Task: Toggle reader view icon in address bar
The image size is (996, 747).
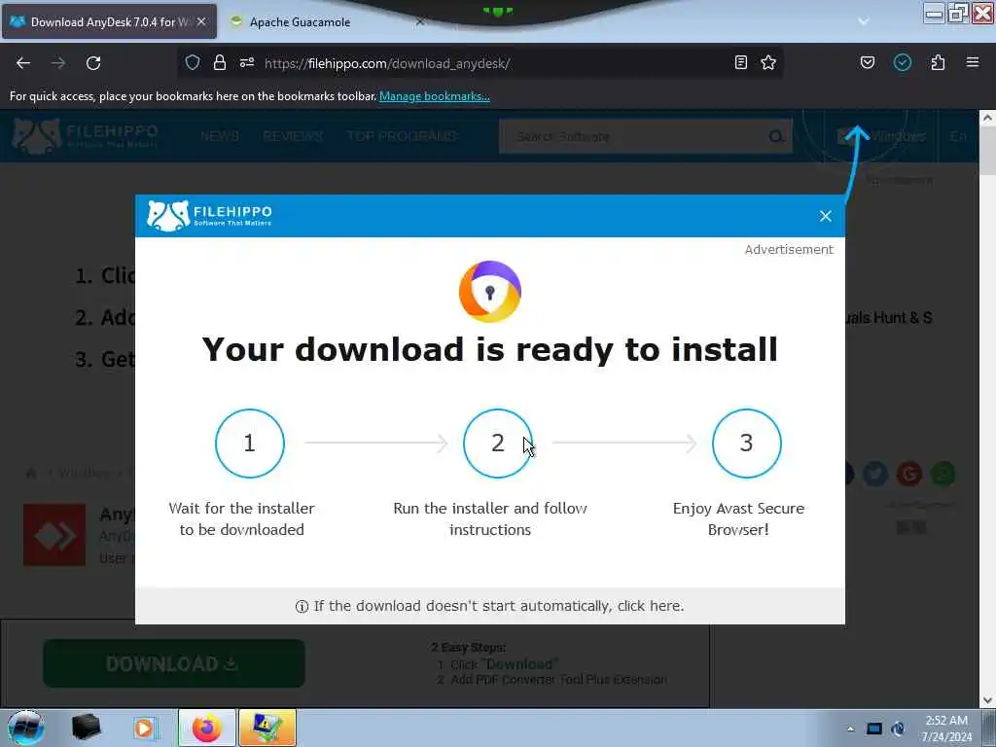Action: pos(740,62)
